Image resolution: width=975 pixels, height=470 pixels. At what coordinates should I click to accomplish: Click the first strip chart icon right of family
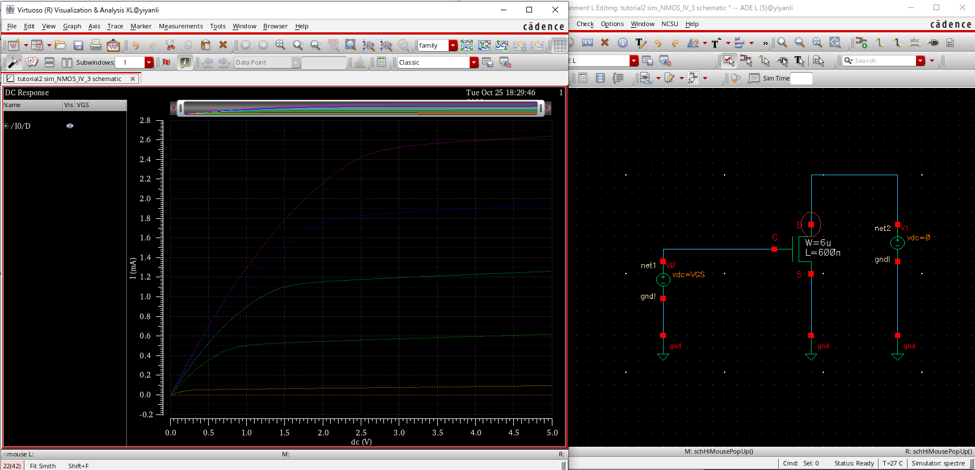(x=467, y=45)
